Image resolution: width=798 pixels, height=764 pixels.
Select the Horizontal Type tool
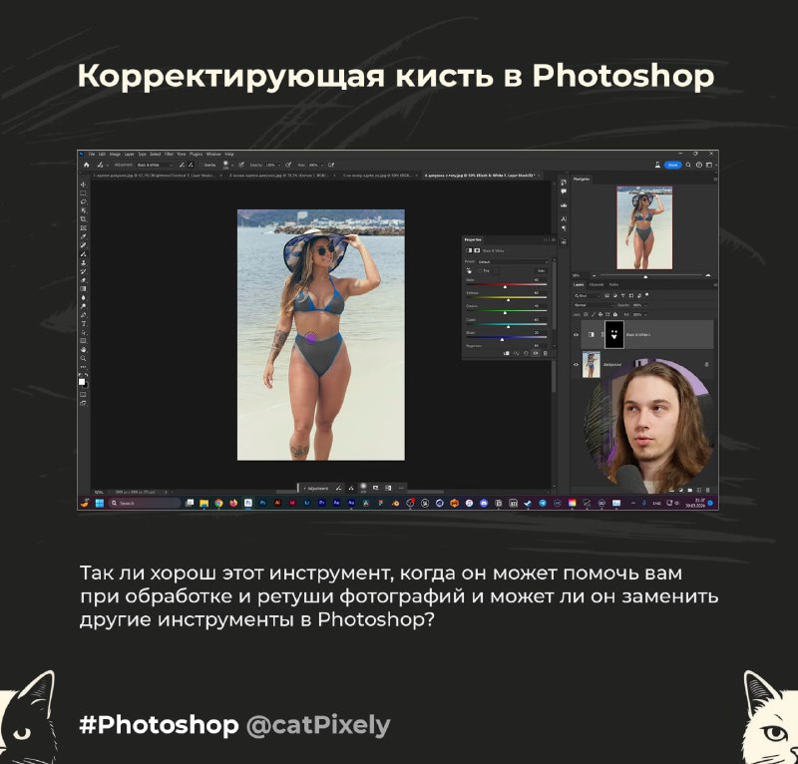click(x=83, y=324)
